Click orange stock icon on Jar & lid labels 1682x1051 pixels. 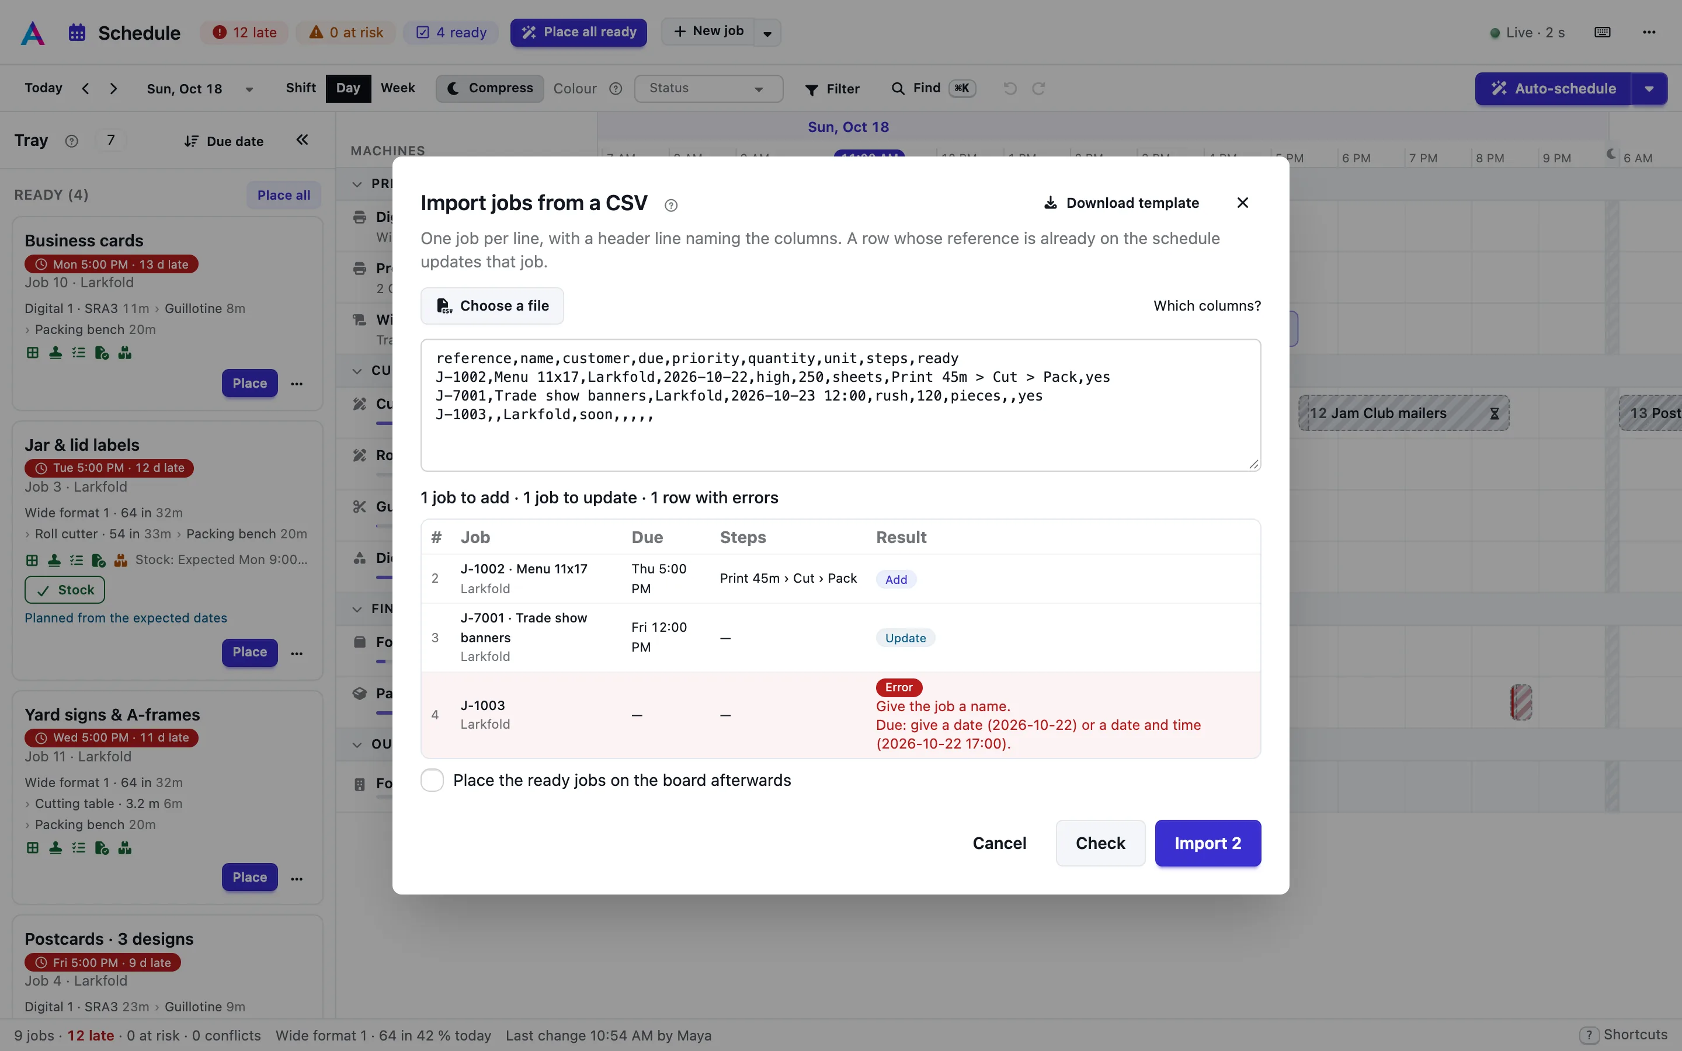point(120,561)
